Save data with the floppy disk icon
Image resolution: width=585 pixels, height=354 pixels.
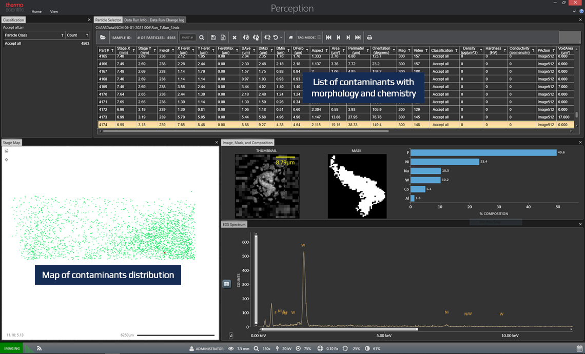[x=213, y=37]
